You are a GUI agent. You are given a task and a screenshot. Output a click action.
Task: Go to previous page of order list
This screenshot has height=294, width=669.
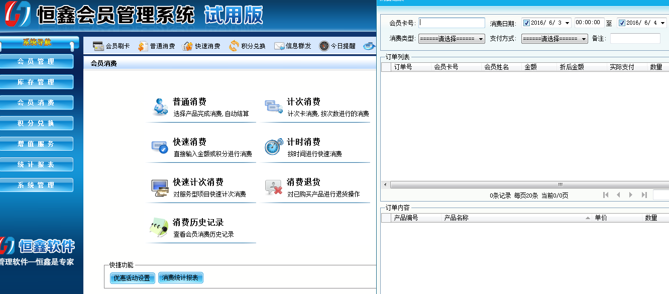[x=618, y=195]
